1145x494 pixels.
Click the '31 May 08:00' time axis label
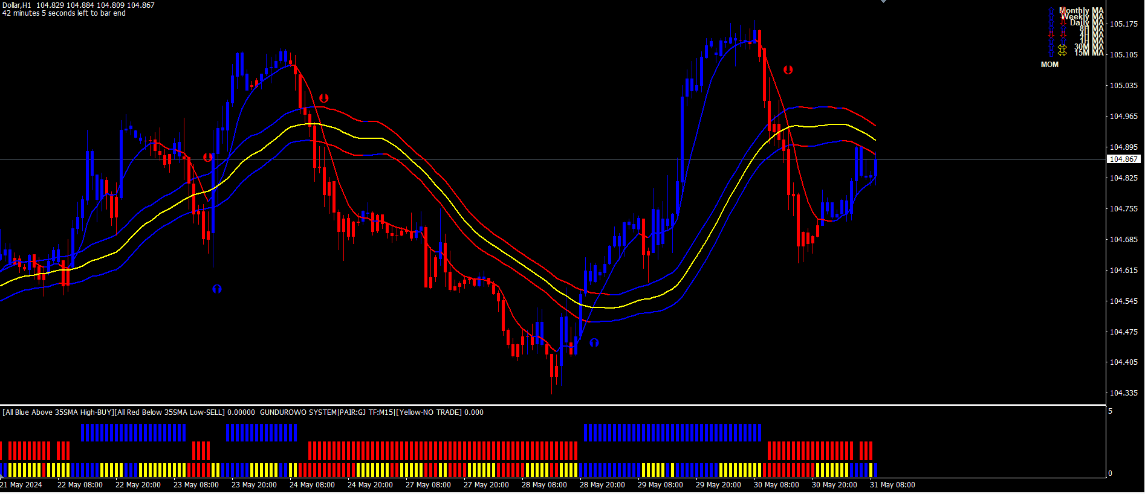892,485
